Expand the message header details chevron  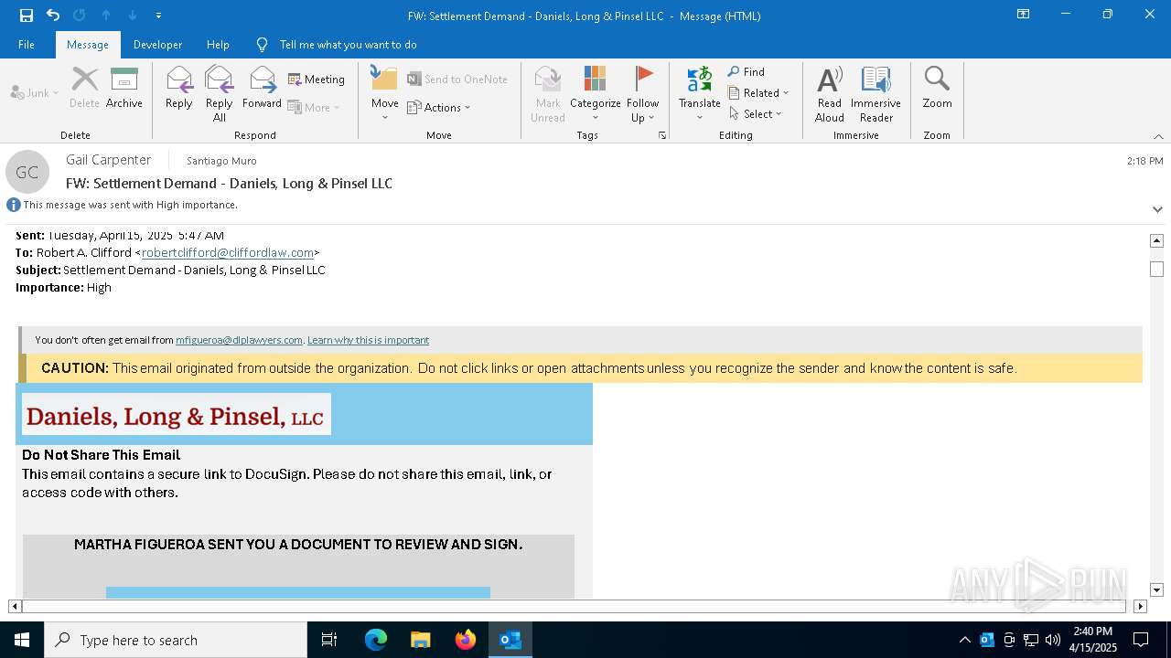pos(1157,209)
